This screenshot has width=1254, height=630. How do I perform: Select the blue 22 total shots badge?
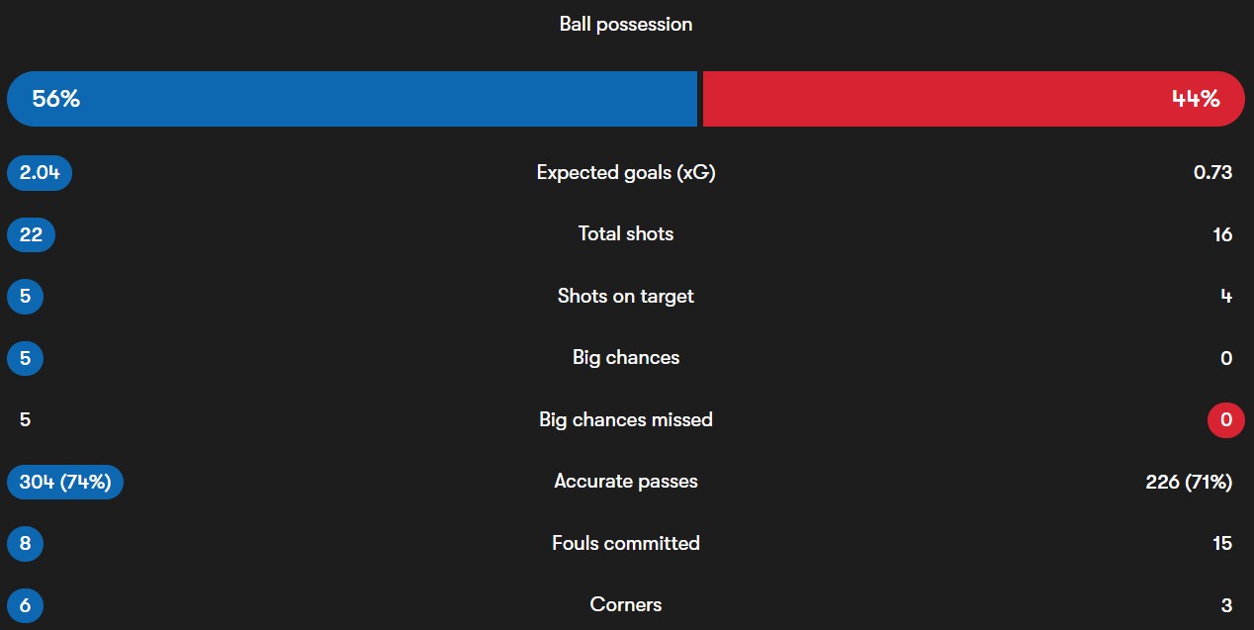[x=31, y=234]
